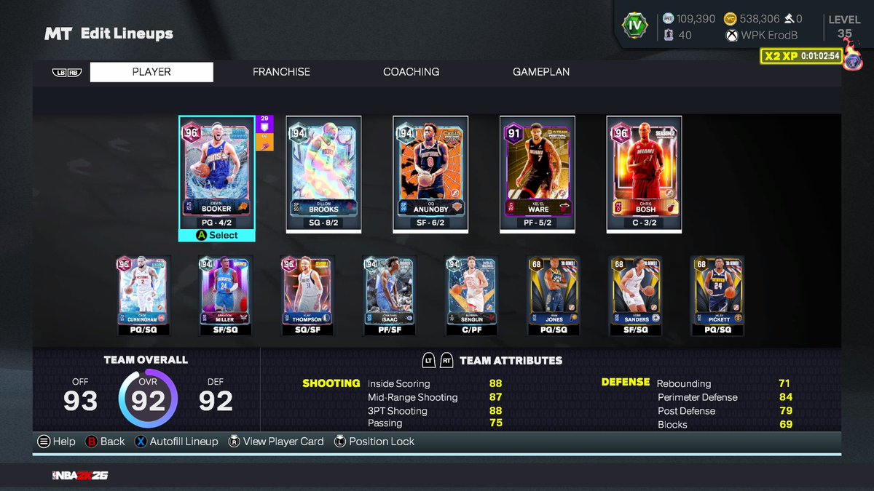Select the Cade Cunningham bench card
Screen dimensions: 874x491
click(x=143, y=295)
